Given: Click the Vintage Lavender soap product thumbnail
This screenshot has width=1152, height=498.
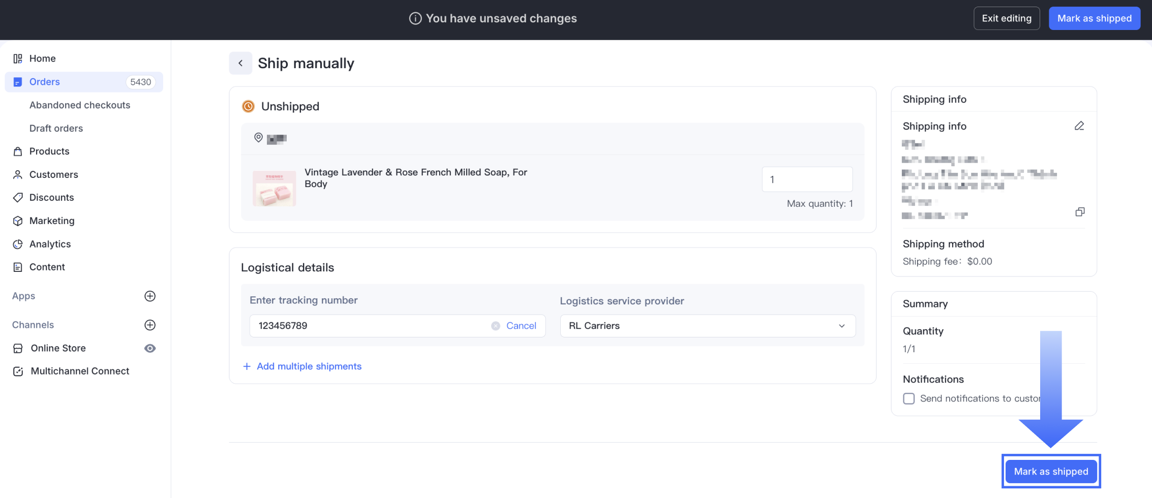Looking at the screenshot, I should 275,189.
